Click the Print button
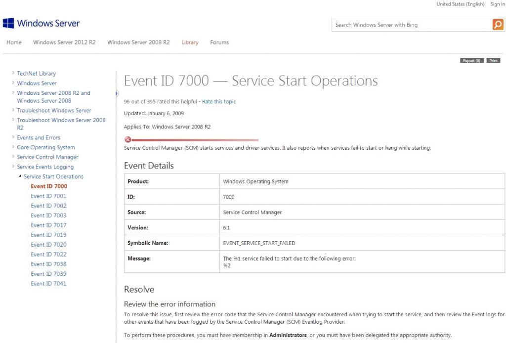Screen dimensions: 506x343 (494, 61)
